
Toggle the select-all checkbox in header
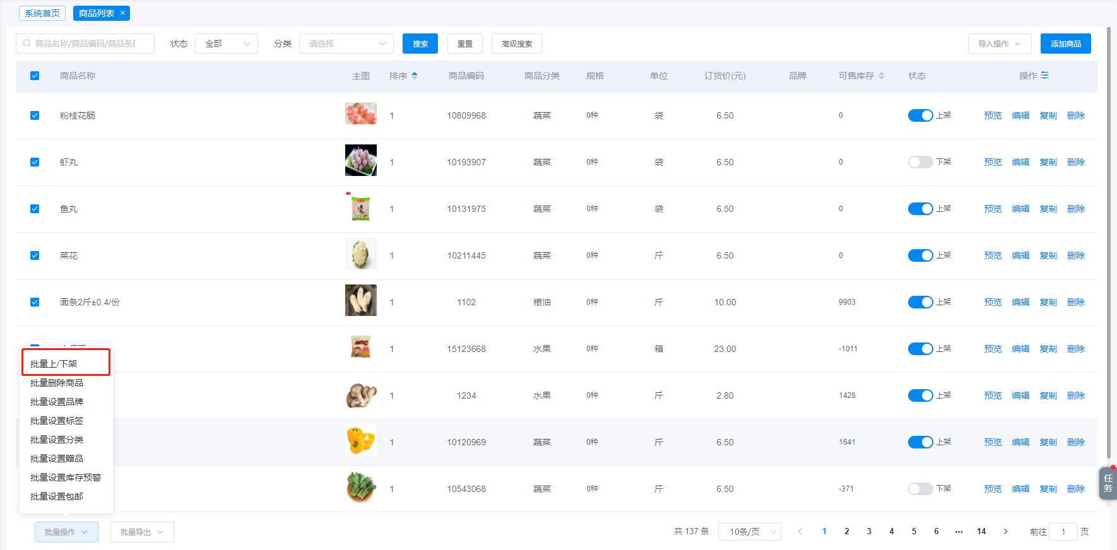(x=35, y=76)
